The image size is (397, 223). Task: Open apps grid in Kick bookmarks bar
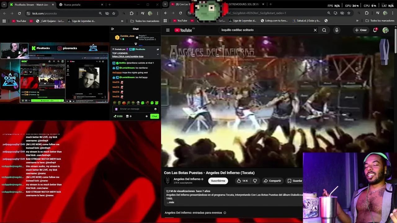coord(4,21)
